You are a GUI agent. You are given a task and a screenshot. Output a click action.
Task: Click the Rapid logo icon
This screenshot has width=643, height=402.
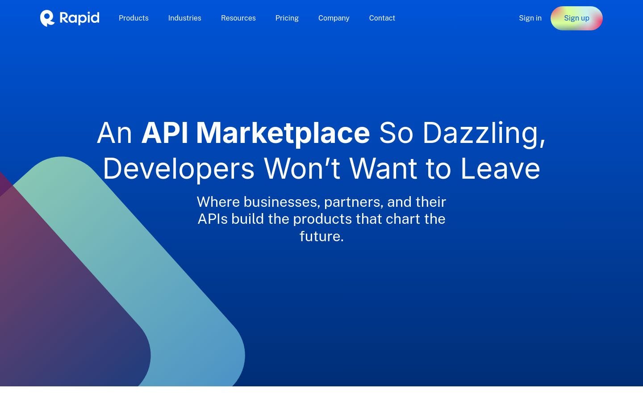click(47, 18)
